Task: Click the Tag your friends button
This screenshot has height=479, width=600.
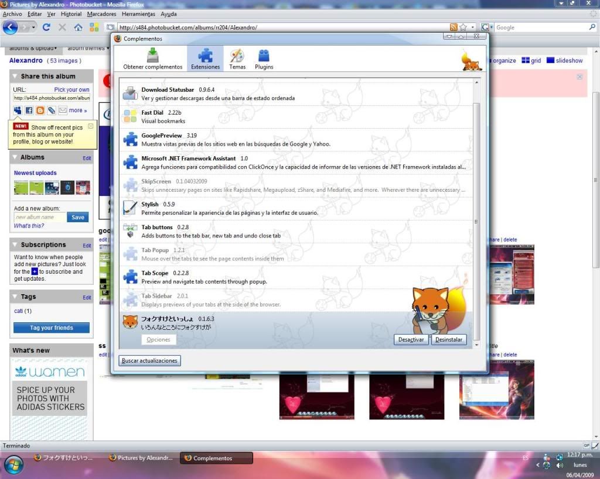Action: [x=52, y=328]
